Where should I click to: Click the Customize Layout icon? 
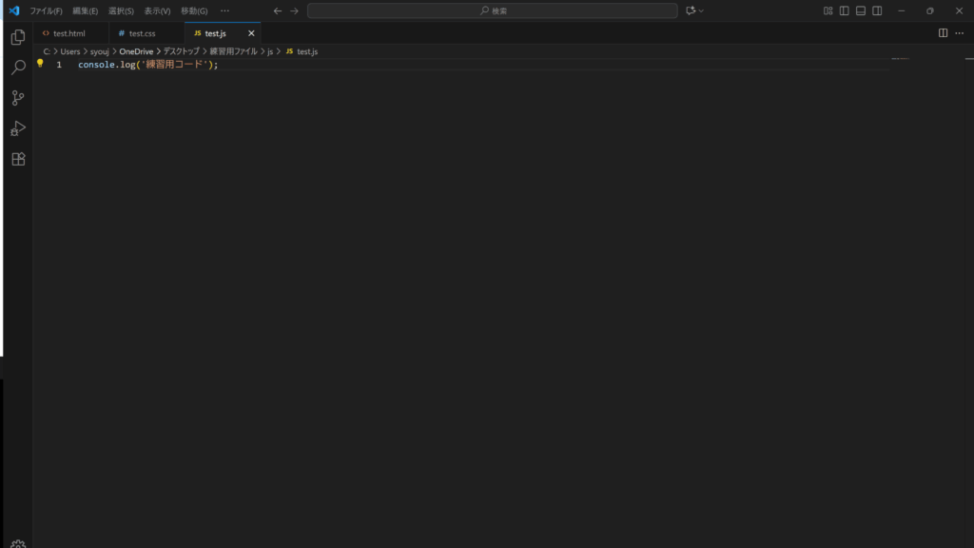pyautogui.click(x=828, y=10)
